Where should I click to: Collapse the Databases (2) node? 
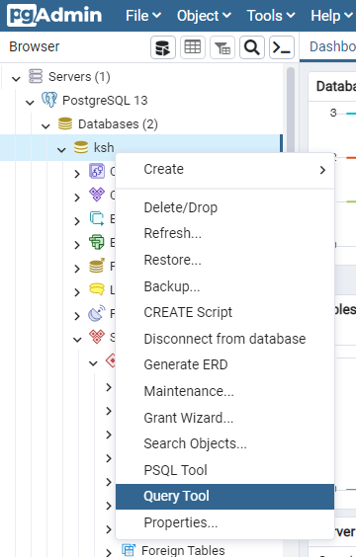[45, 125]
